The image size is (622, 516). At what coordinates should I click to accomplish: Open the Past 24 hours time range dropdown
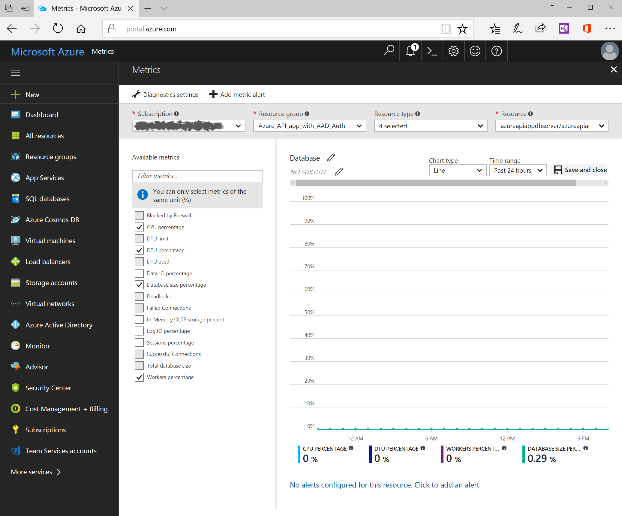(518, 171)
